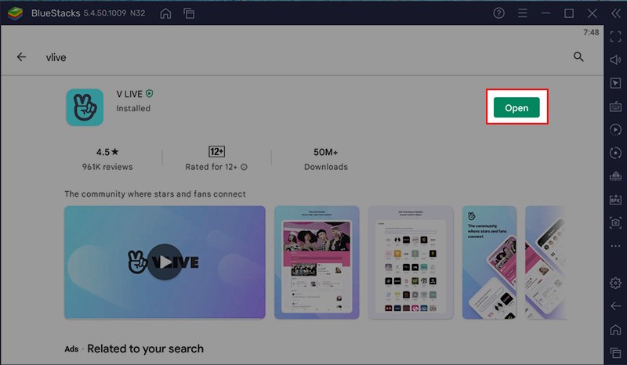Click the BlueStacks logo in title bar
This screenshot has height=365, width=627.
[15, 13]
